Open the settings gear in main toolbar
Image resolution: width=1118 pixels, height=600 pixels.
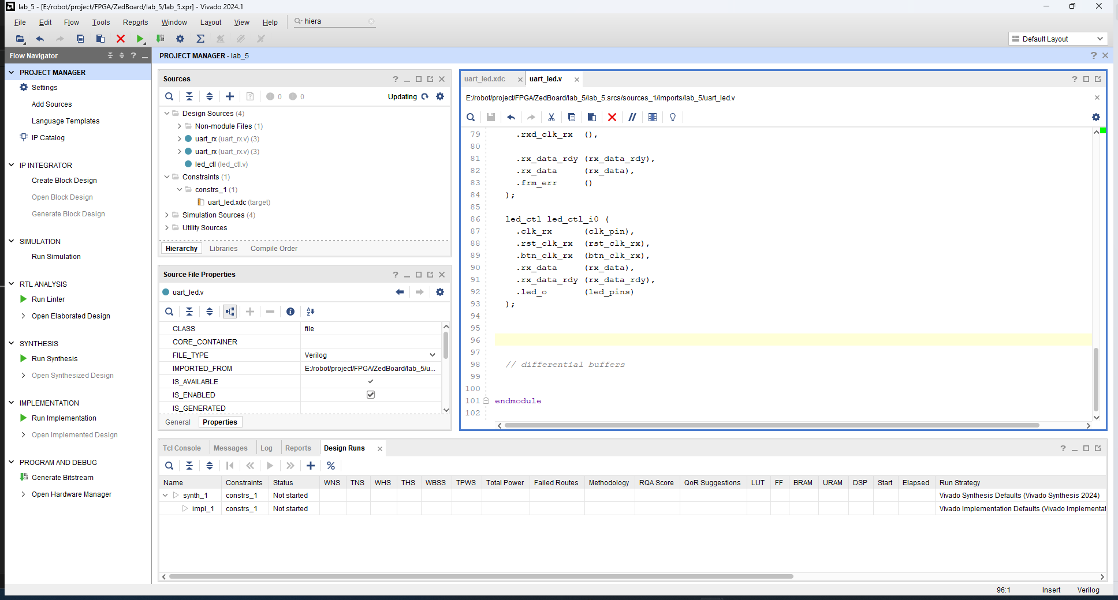tap(180, 39)
